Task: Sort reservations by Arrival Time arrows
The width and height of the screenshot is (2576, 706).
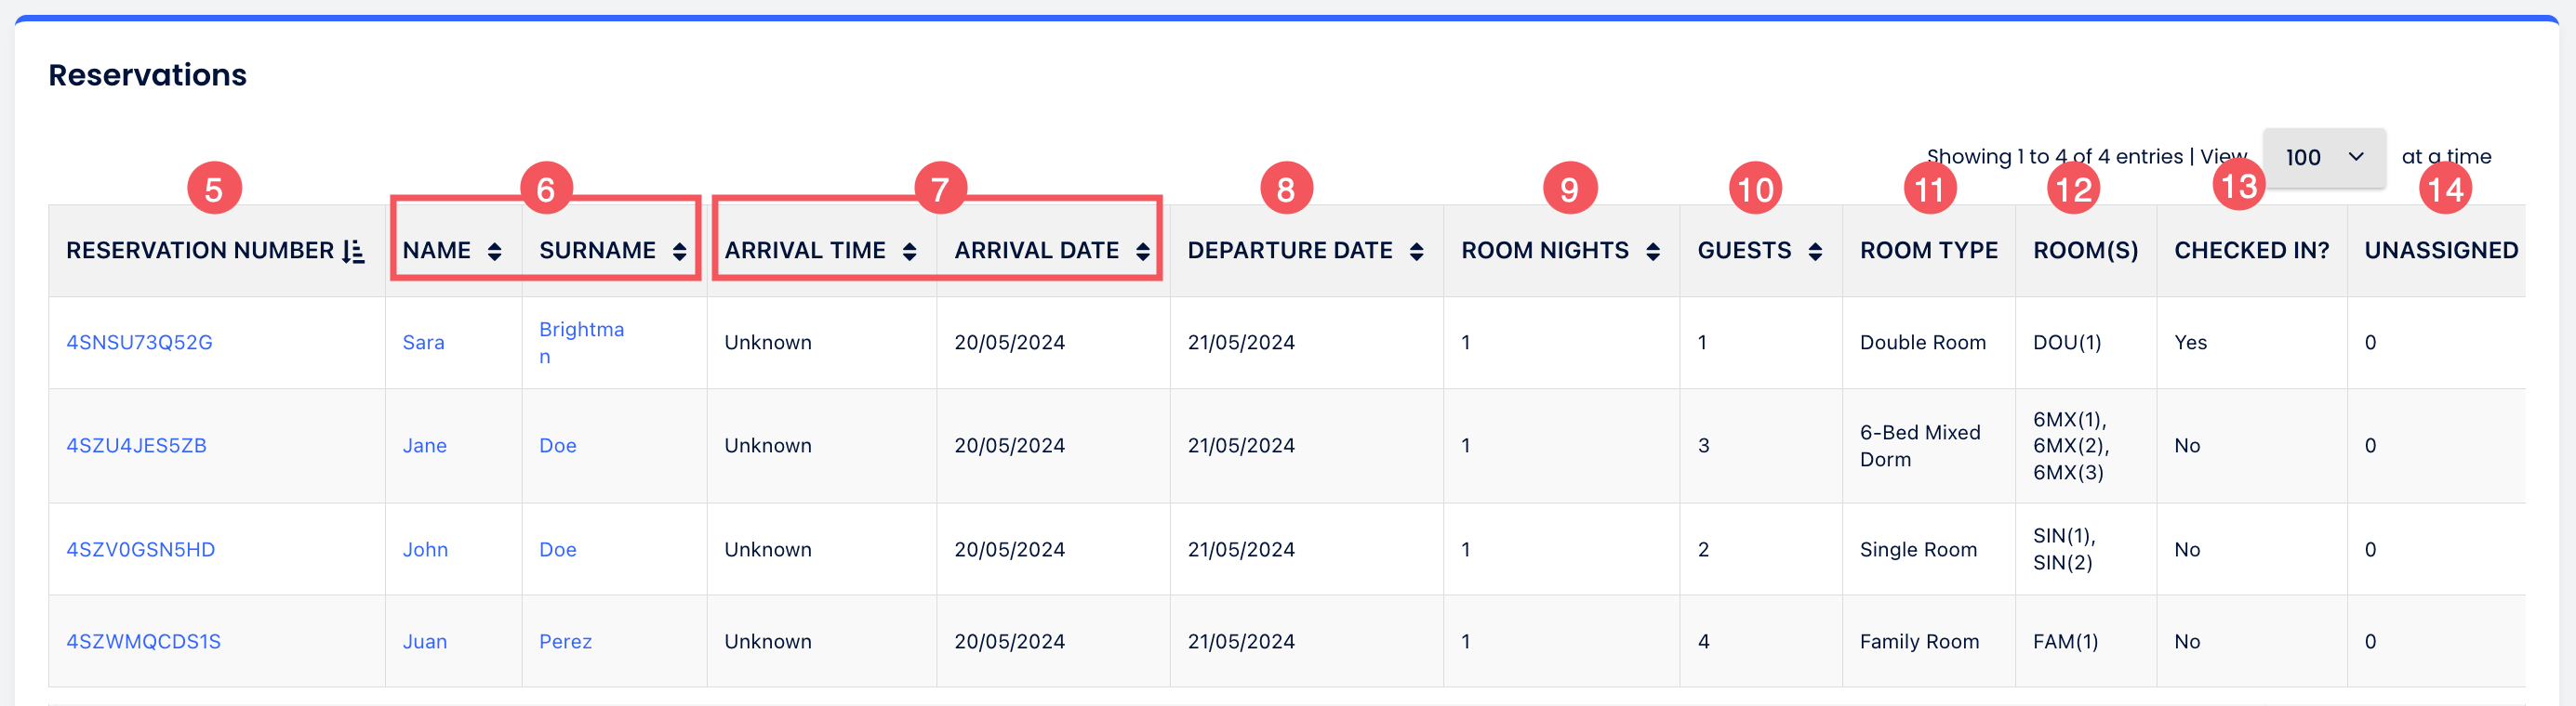Action: tap(909, 252)
